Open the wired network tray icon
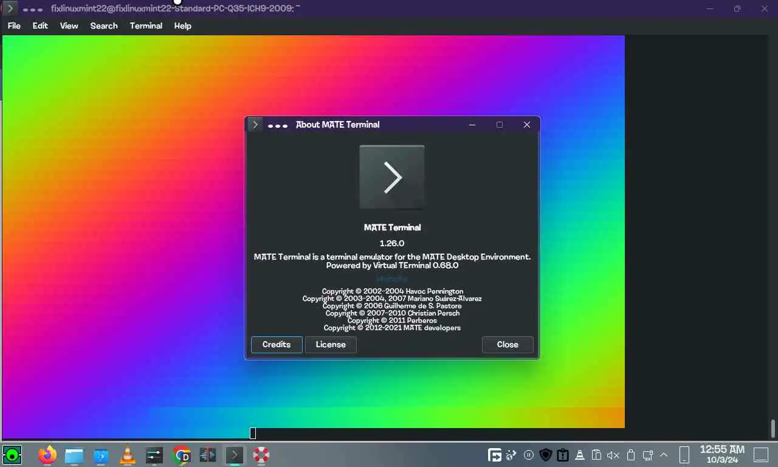 648,455
